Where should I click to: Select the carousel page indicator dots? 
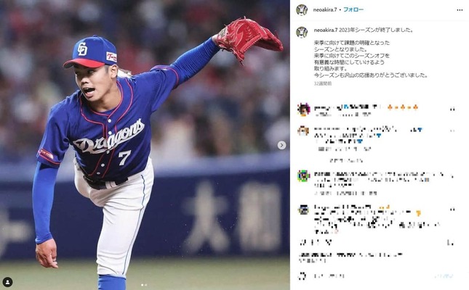[x=143, y=285]
